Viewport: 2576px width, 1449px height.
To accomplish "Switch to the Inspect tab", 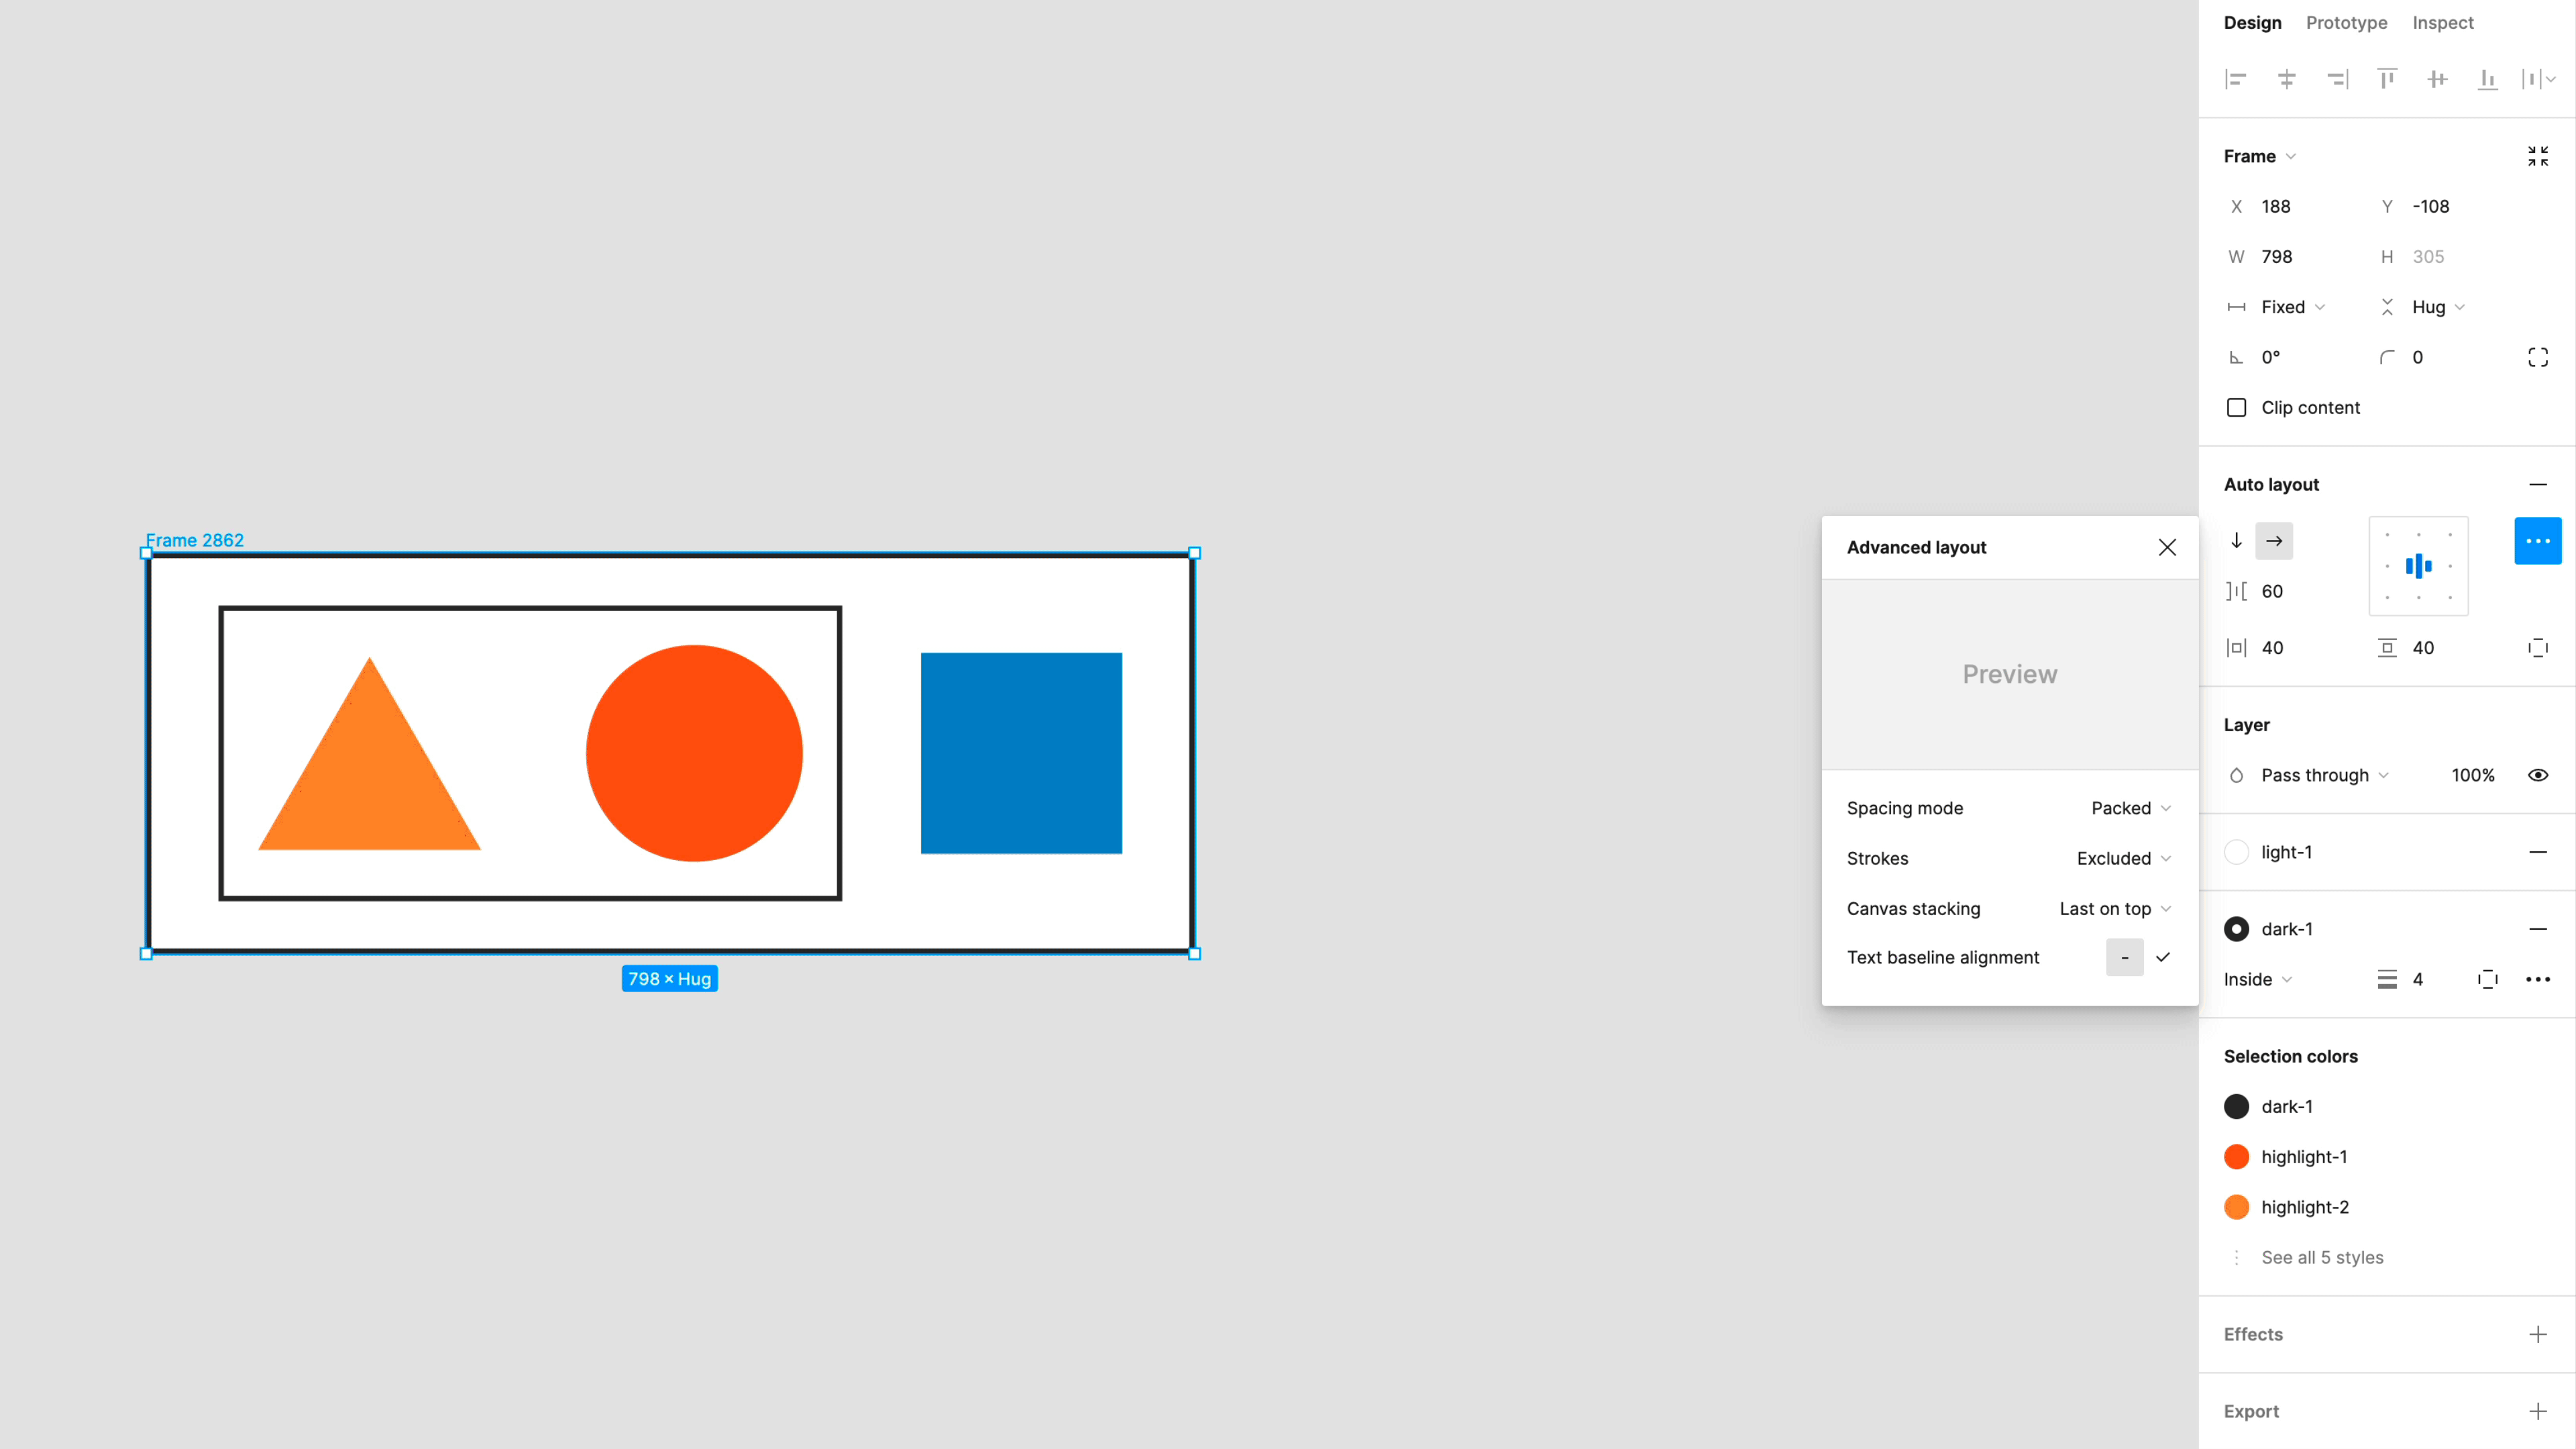I will 2443,21.
